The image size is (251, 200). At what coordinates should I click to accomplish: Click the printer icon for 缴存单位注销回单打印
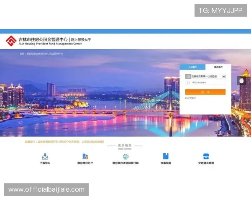(125, 157)
